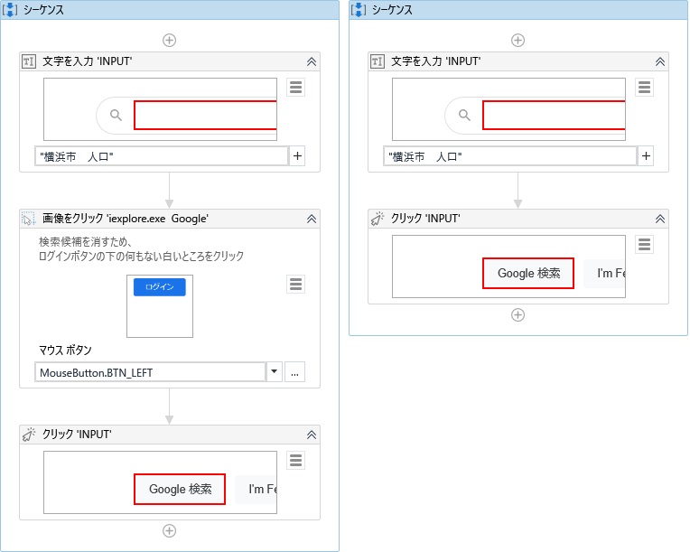This screenshot has height=552, width=690.
Task: Click the add-activity plus at top of left sequence
Action: [x=169, y=40]
